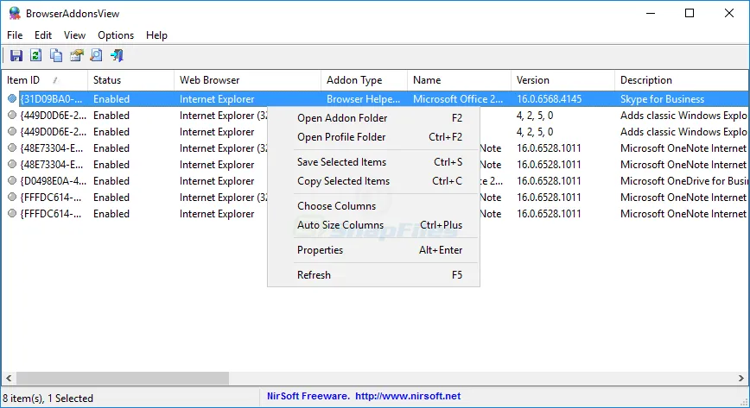Select the Skype for Business description cell
750x408 pixels.
click(x=663, y=99)
